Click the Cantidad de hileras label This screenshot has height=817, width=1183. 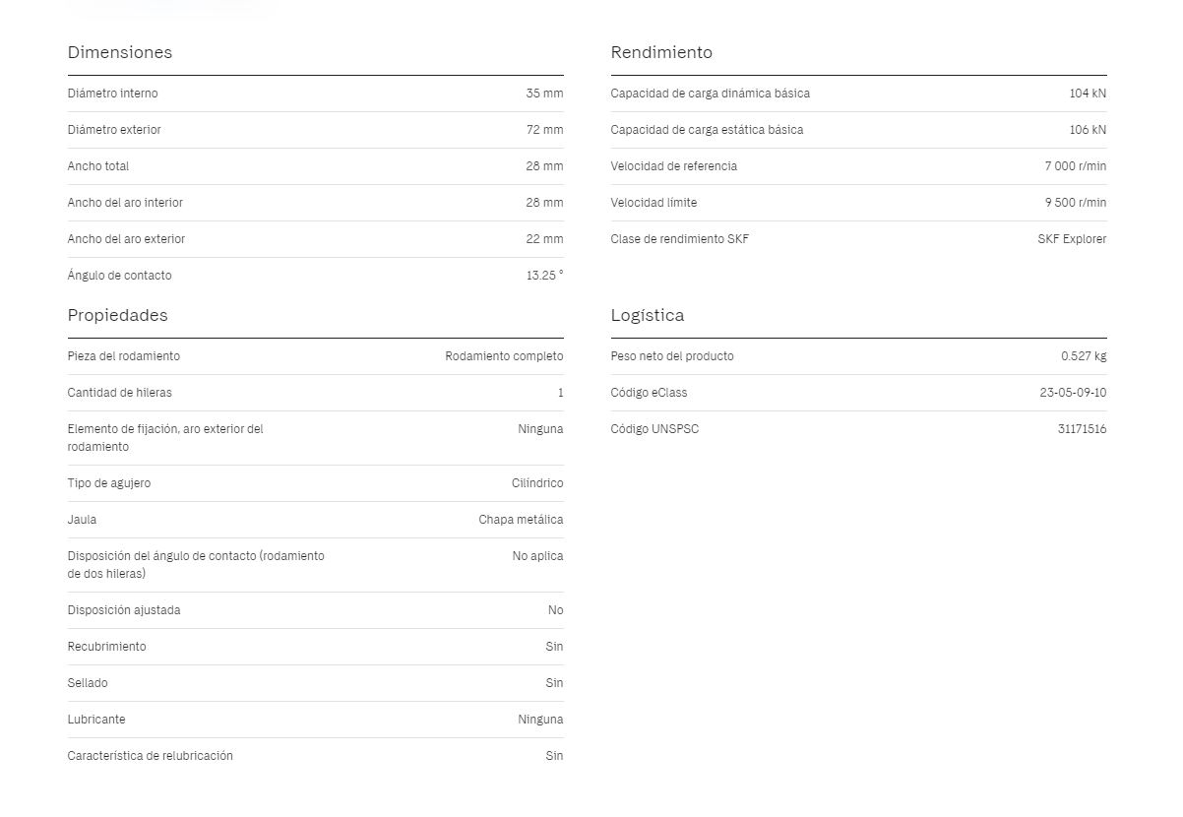click(119, 393)
